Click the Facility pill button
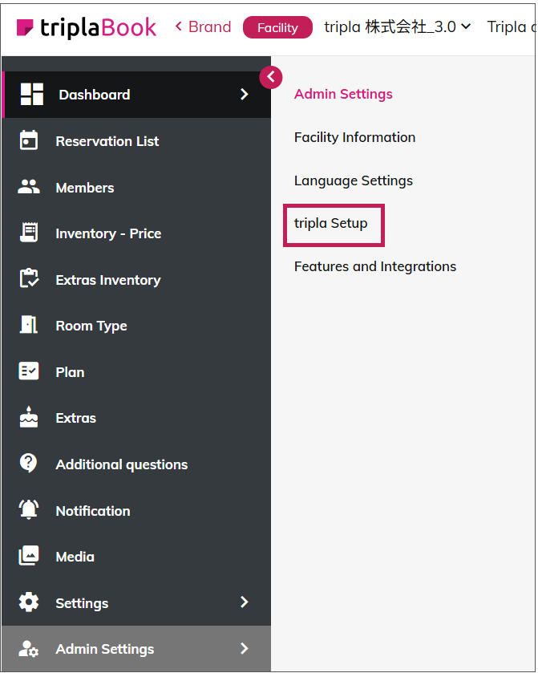The width and height of the screenshot is (538, 673). tap(277, 27)
